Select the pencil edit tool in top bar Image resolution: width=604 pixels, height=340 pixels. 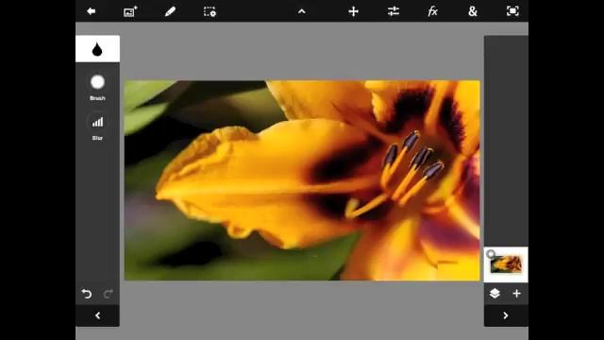170,11
